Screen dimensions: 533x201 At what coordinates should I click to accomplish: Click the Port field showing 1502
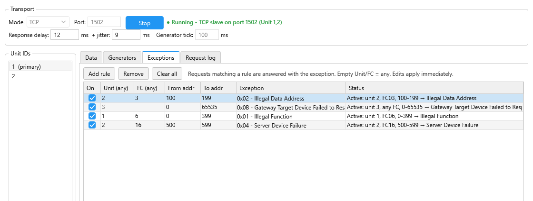pos(104,22)
